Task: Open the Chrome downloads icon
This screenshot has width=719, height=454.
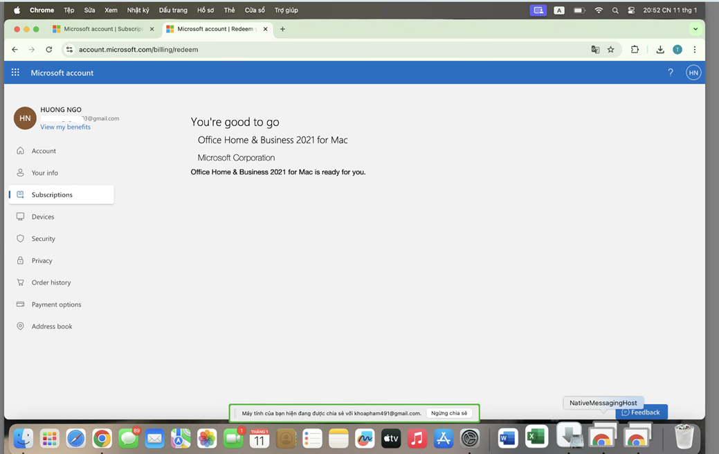Action: (x=660, y=50)
